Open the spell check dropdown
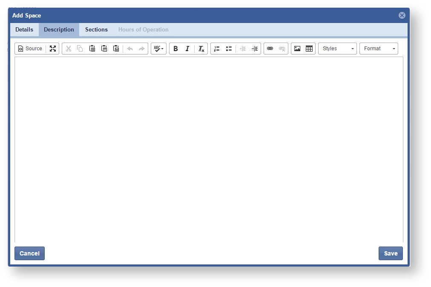 [158, 49]
